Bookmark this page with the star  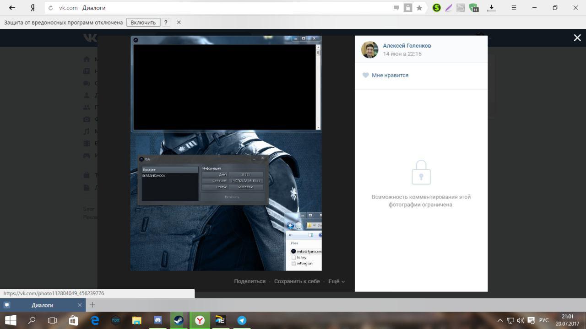[x=419, y=8]
